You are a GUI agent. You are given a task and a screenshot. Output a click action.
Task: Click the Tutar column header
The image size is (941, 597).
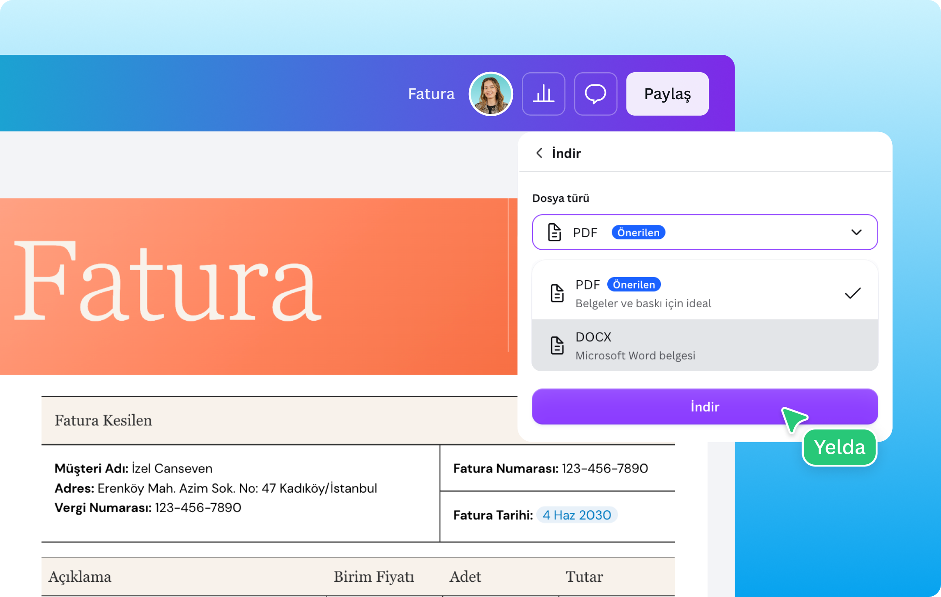[x=584, y=577]
